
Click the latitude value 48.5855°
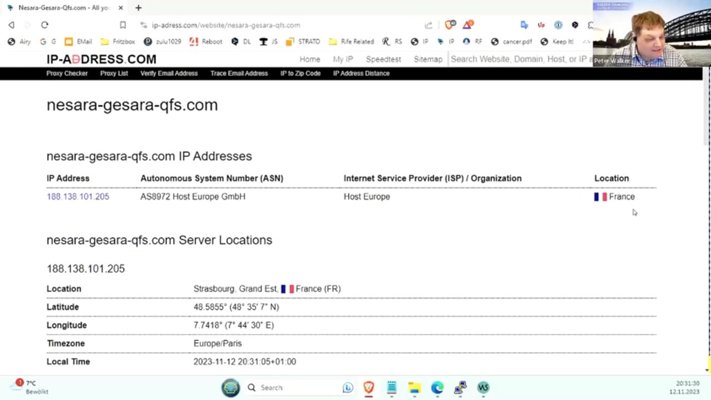(236, 307)
